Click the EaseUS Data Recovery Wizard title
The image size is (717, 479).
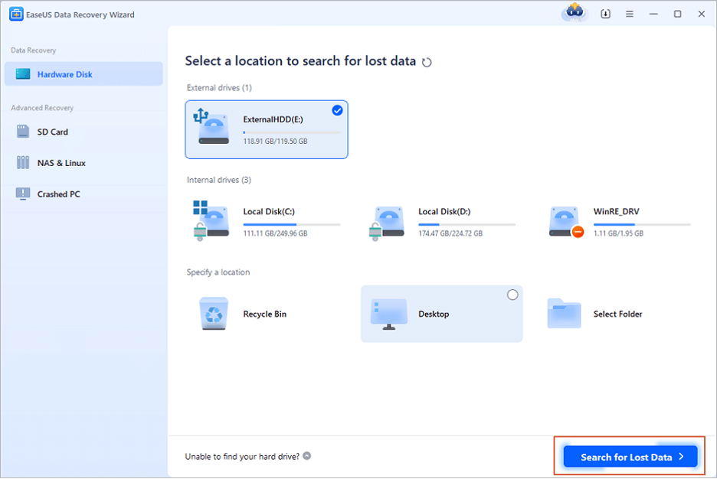[80, 15]
